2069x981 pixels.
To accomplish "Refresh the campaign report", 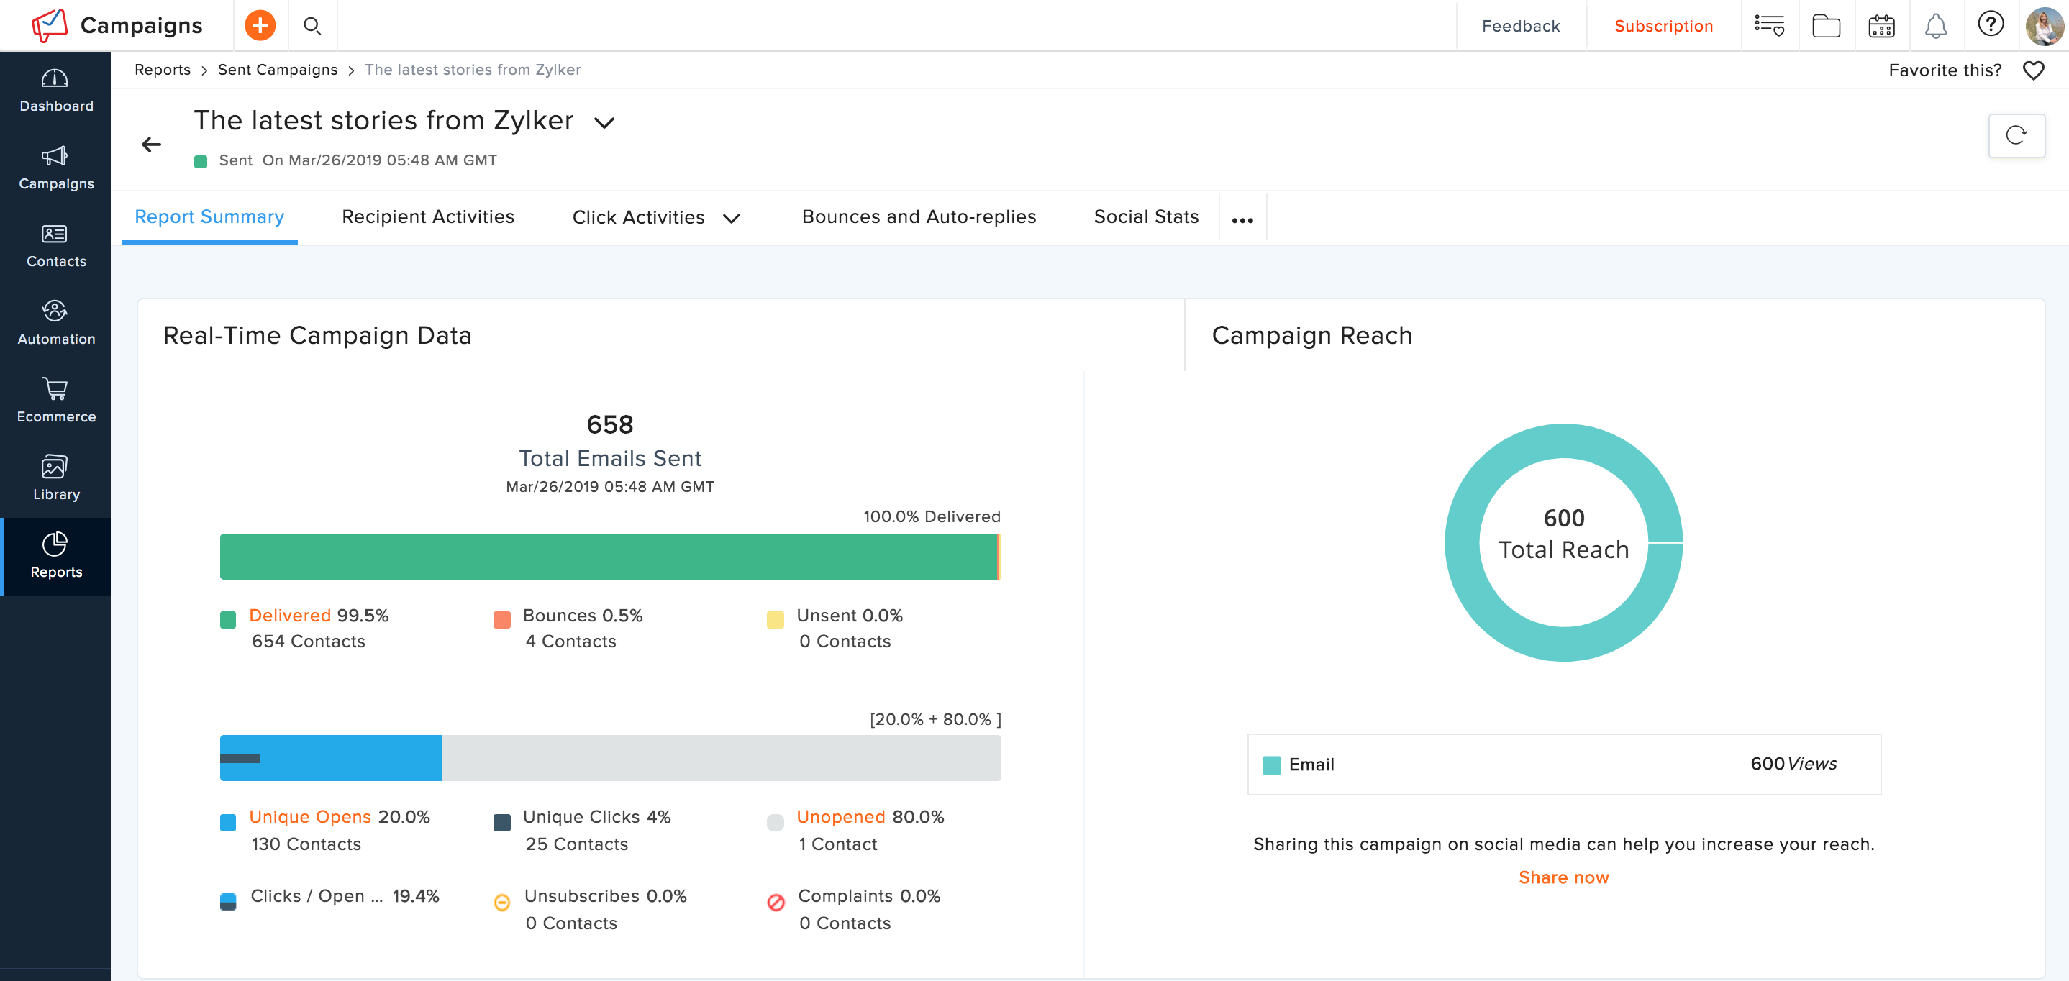I will point(2015,135).
